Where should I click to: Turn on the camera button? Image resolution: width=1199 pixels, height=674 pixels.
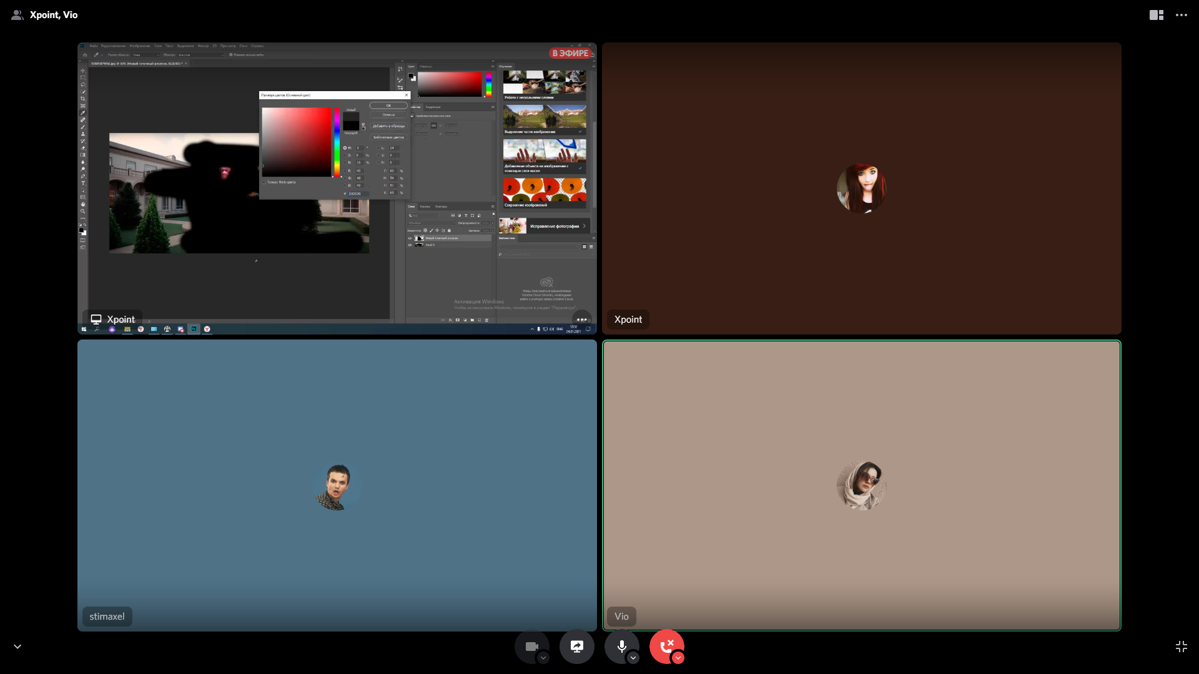(x=531, y=646)
